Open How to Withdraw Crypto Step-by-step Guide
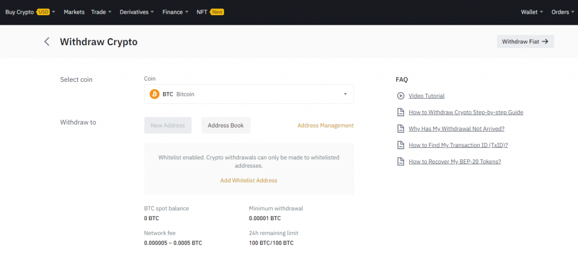Viewport: 578px width, 258px height. point(466,112)
